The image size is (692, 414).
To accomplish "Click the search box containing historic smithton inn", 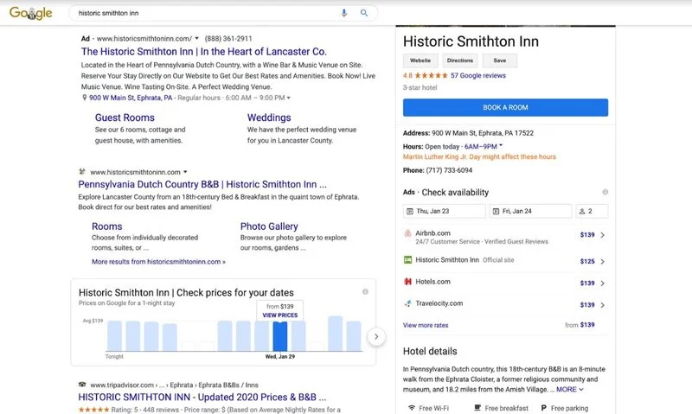I will tap(223, 13).
